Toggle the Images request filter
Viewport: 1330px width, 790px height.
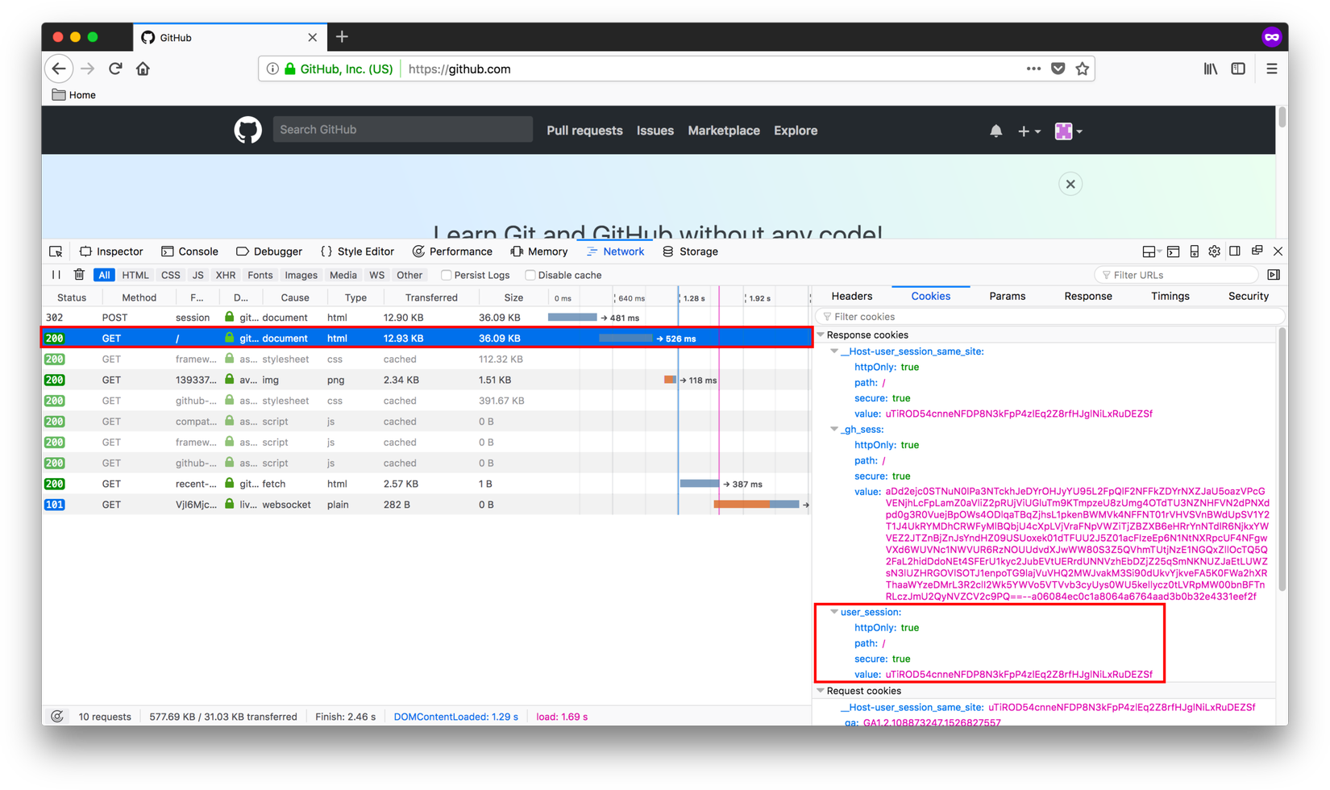coord(301,275)
